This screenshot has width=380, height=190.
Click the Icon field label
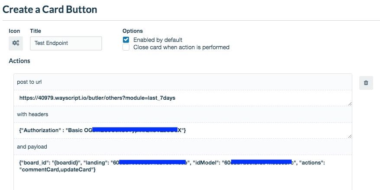click(x=14, y=31)
